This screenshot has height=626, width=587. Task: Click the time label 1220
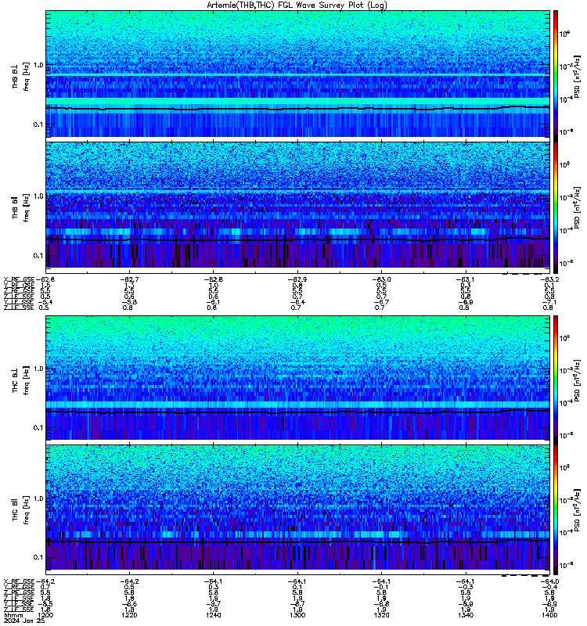point(129,615)
